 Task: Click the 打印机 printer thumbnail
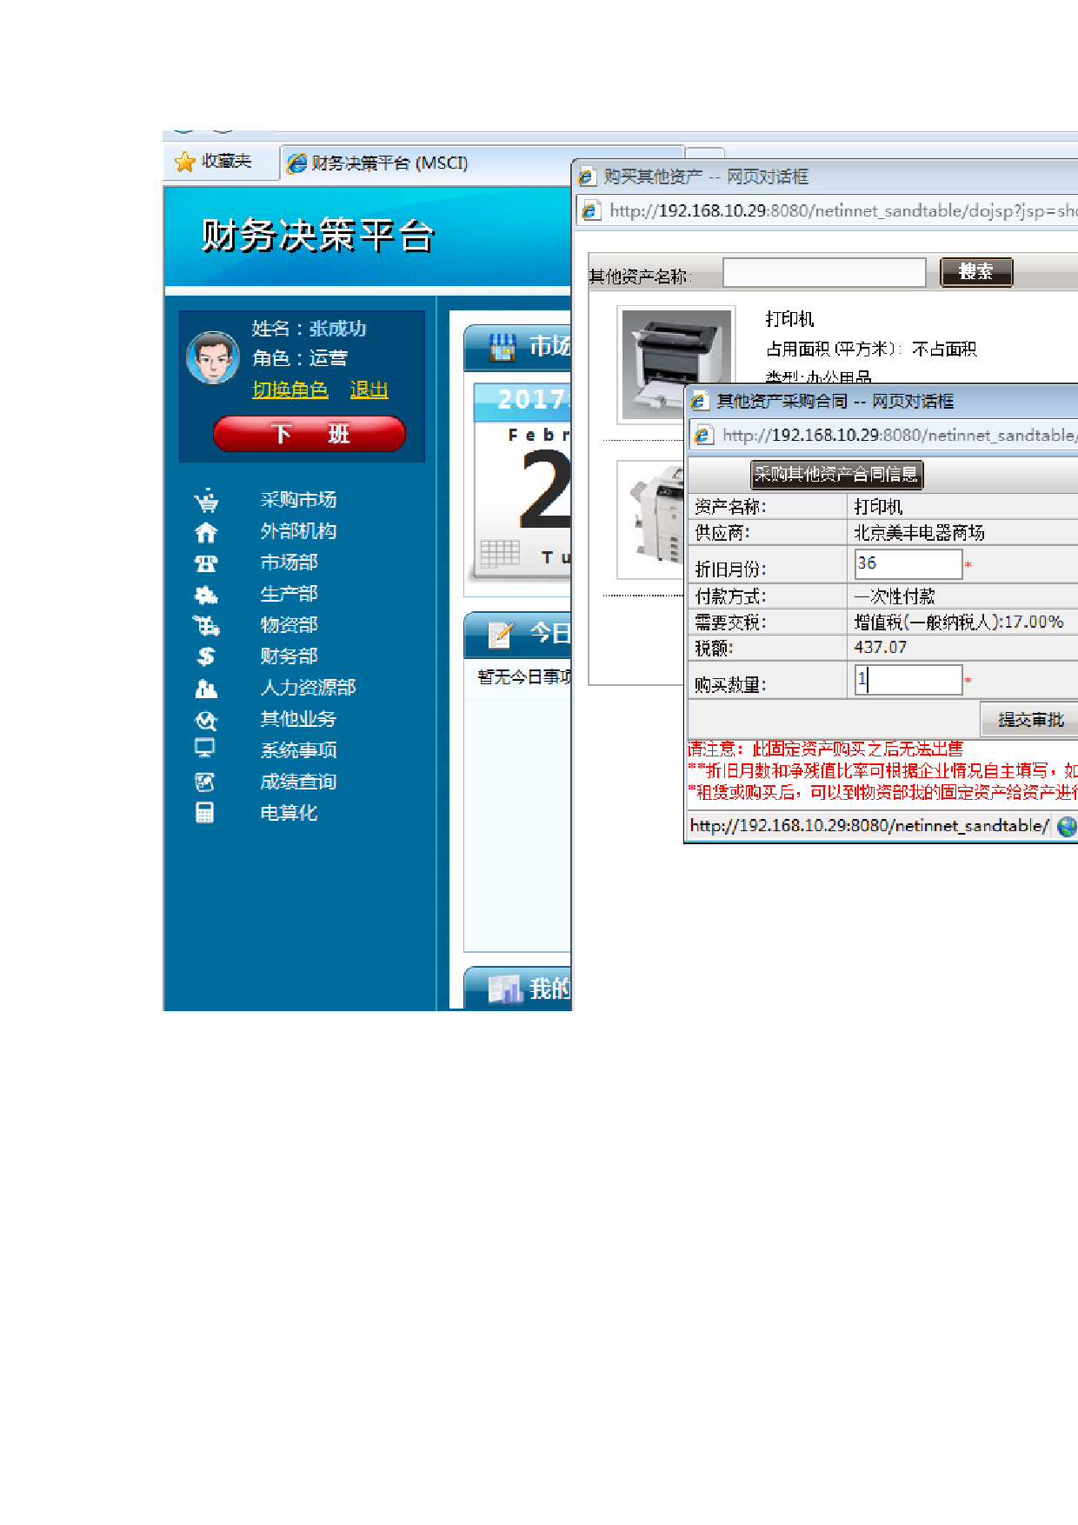676,365
